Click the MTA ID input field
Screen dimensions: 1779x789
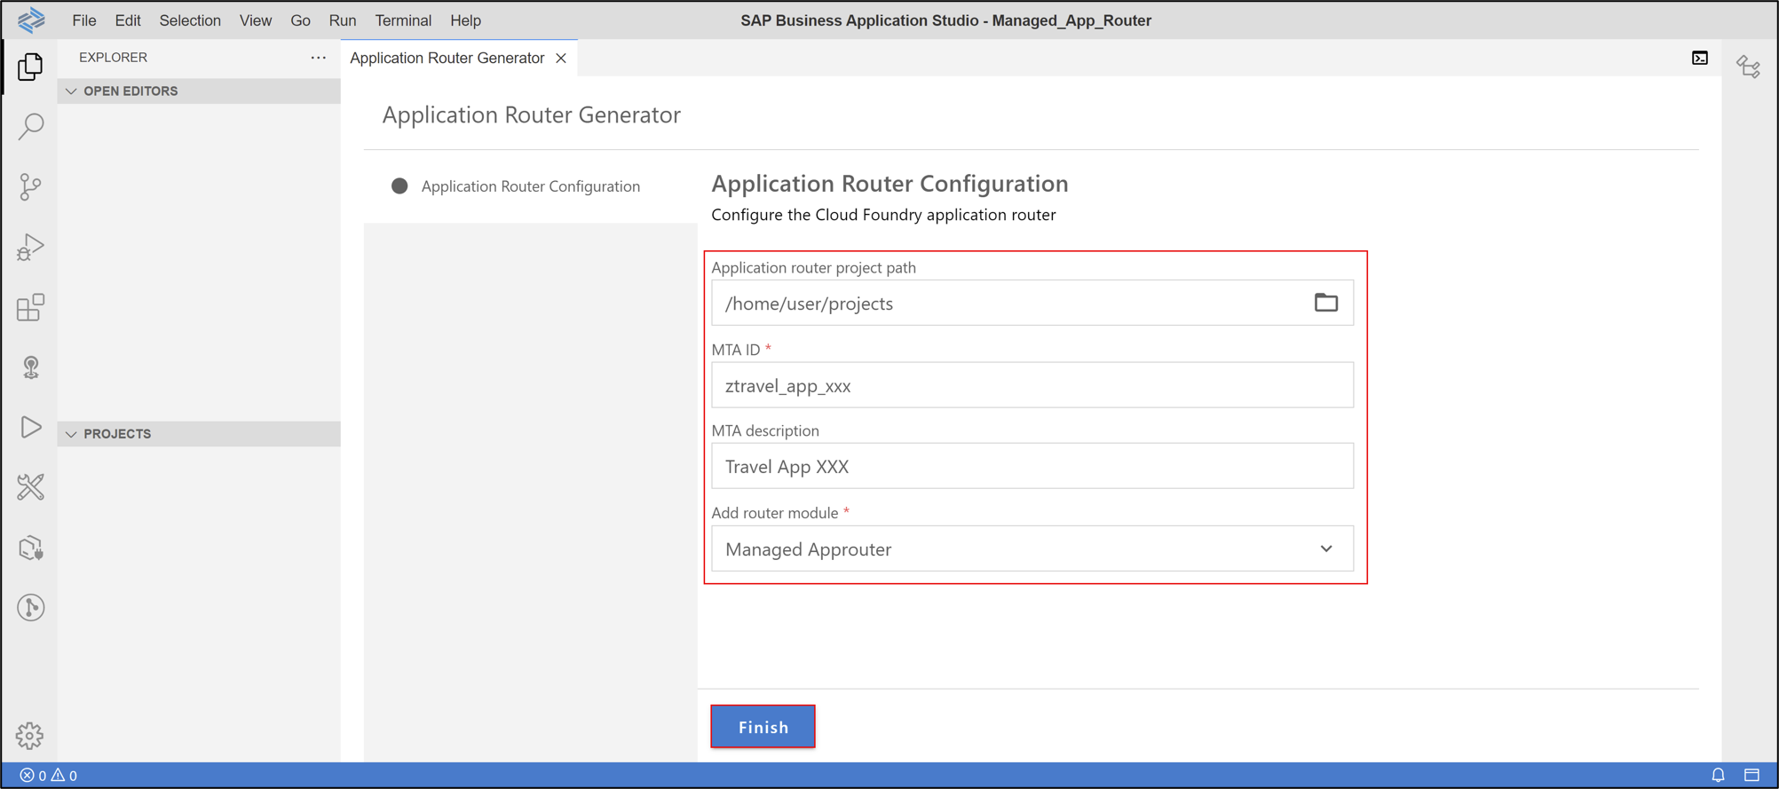click(x=1032, y=385)
